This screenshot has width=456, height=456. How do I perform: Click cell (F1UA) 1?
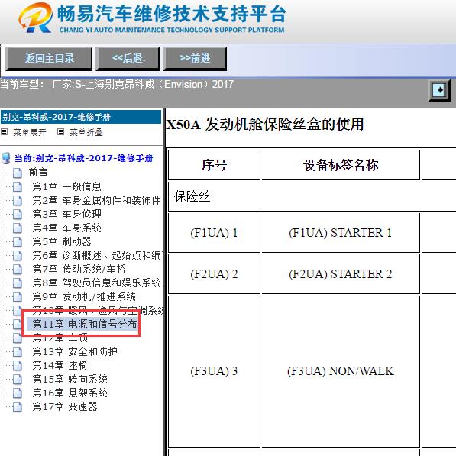pos(214,233)
